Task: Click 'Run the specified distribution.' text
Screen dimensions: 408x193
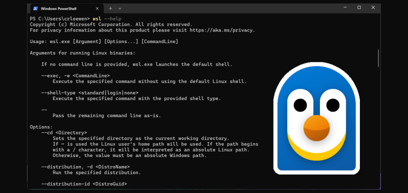Action: pyautogui.click(x=97, y=172)
